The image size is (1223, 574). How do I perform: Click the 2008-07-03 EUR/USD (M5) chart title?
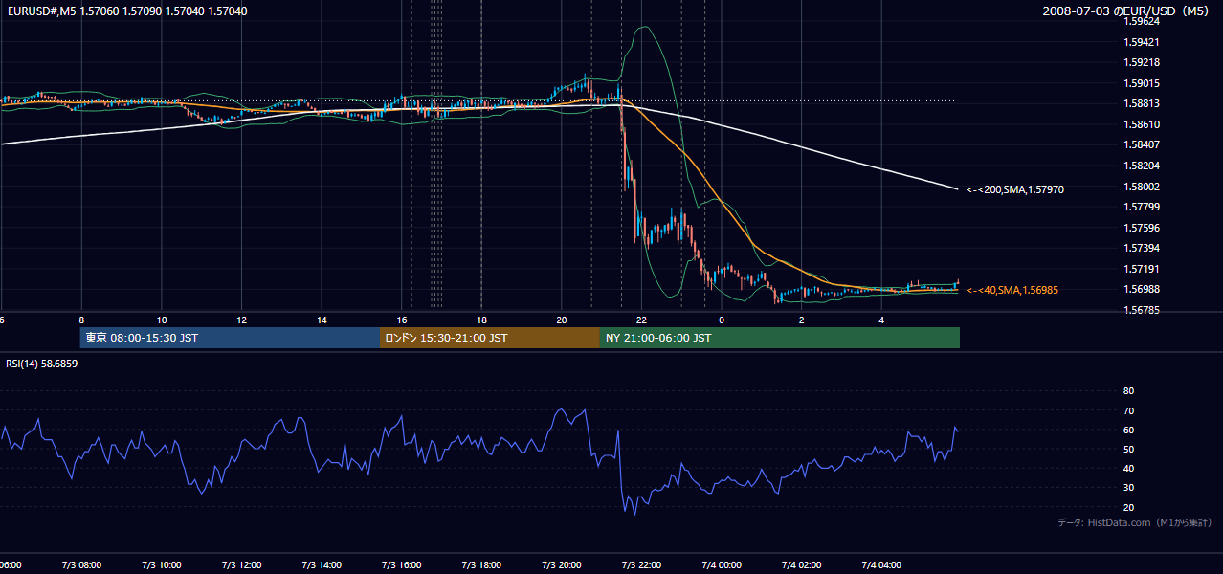coord(1127,11)
